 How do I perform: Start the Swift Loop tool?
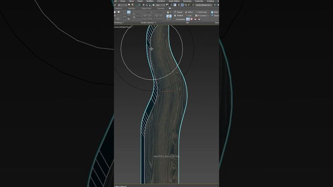tap(201, 12)
